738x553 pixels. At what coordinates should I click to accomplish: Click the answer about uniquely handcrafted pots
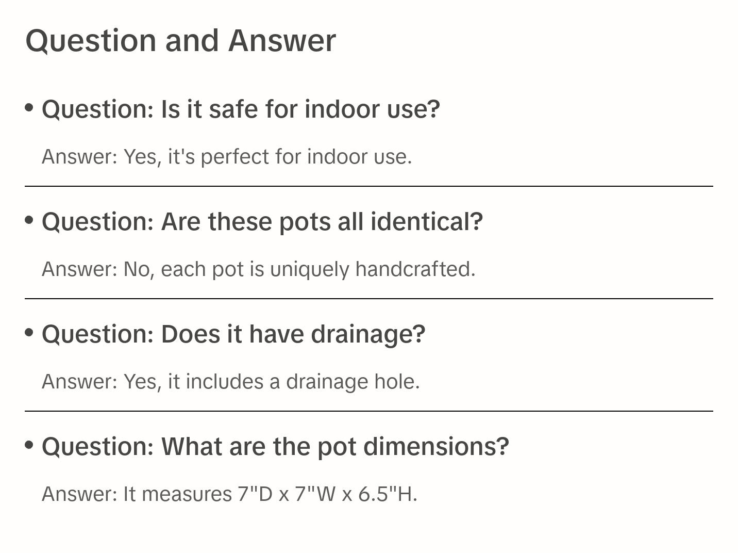[x=258, y=269]
